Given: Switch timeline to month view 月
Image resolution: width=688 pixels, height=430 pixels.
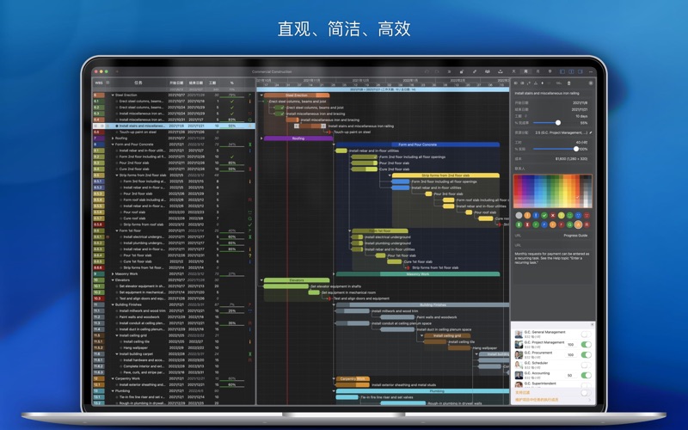Looking at the screenshot, I should tap(538, 71).
